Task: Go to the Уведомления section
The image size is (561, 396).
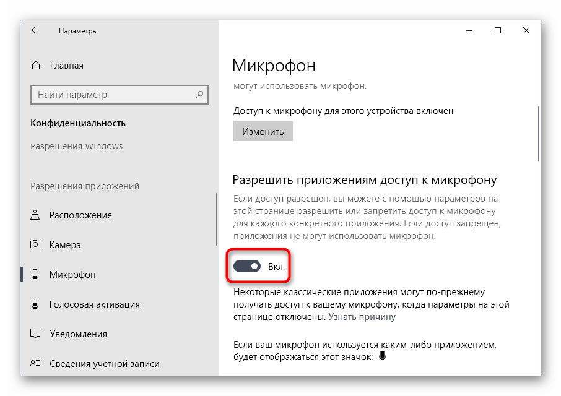Action: click(78, 334)
